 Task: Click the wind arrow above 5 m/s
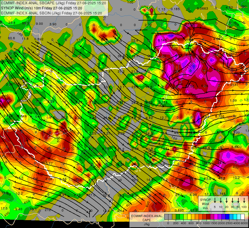(215, 200)
